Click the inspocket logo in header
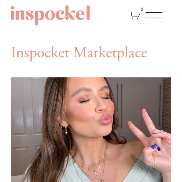182x182 pixels. point(51,15)
